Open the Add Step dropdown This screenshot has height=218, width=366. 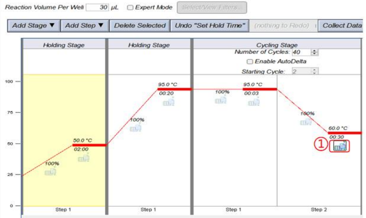(x=84, y=26)
